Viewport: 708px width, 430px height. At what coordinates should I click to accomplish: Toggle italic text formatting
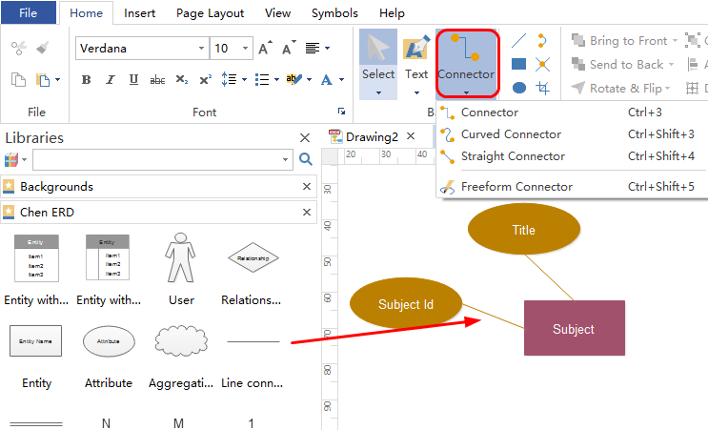point(110,80)
